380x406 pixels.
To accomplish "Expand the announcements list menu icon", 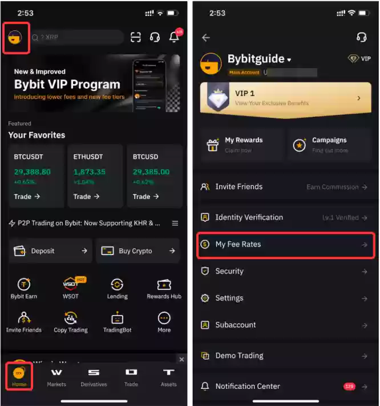I will (x=175, y=223).
